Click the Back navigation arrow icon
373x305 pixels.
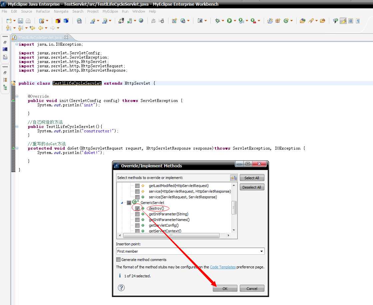(x=41, y=28)
